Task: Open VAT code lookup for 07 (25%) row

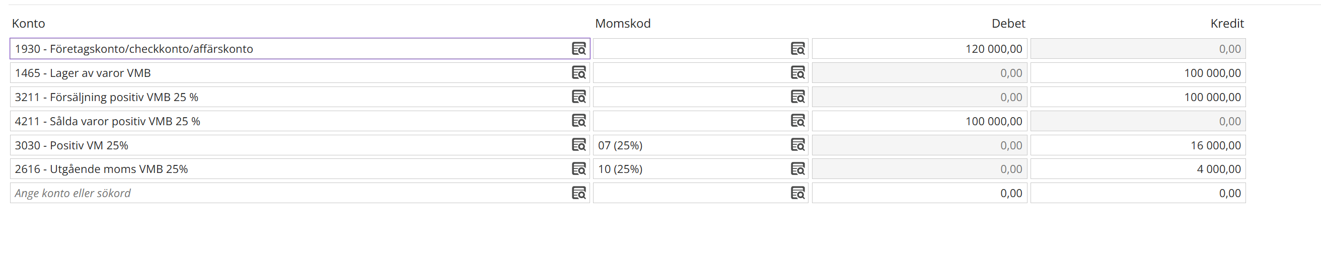Action: tap(797, 145)
